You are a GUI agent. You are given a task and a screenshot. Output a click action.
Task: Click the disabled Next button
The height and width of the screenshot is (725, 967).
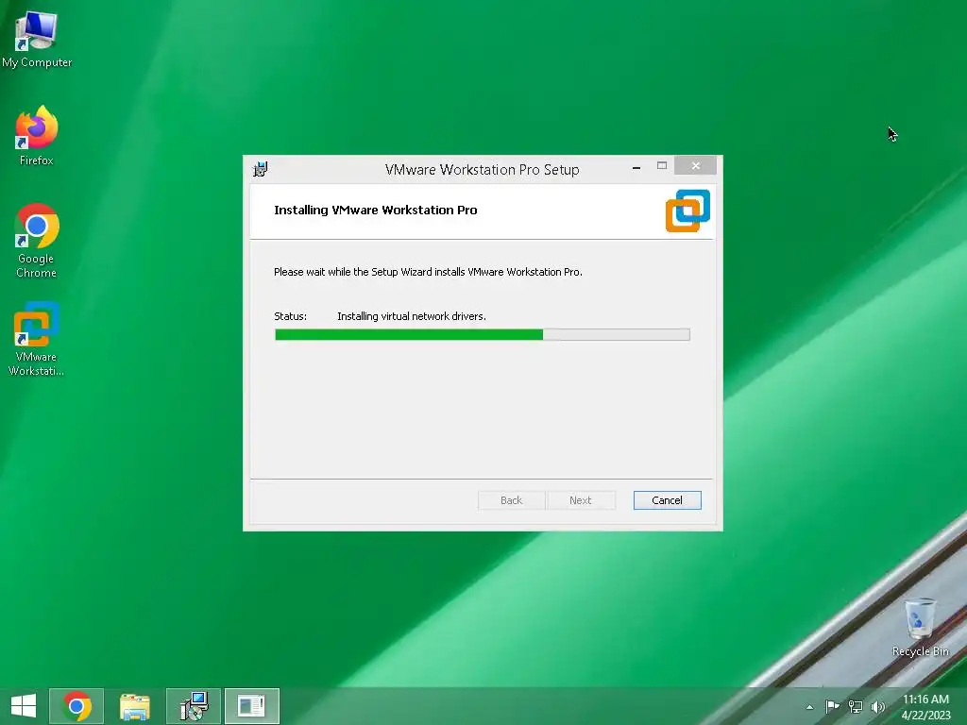pyautogui.click(x=581, y=500)
